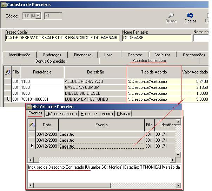The image size is (212, 191).
Task: Click the Filial column header in Acordos grid
Action: (16, 72)
